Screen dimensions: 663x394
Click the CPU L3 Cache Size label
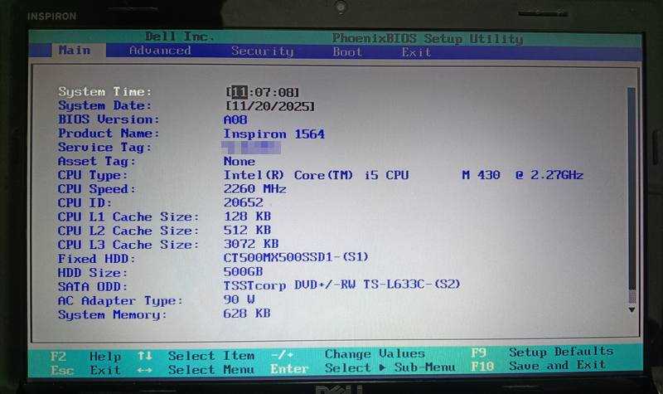(128, 245)
